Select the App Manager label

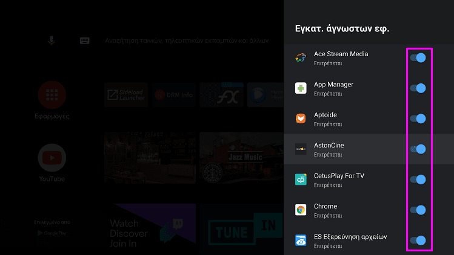coord(333,85)
